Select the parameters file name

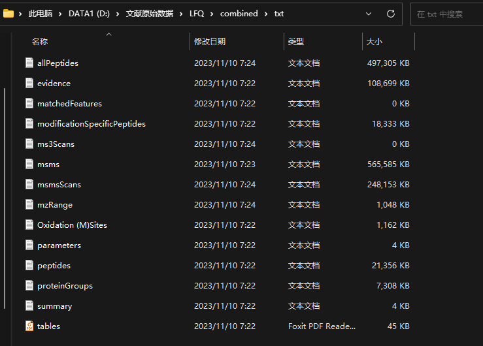coord(59,245)
